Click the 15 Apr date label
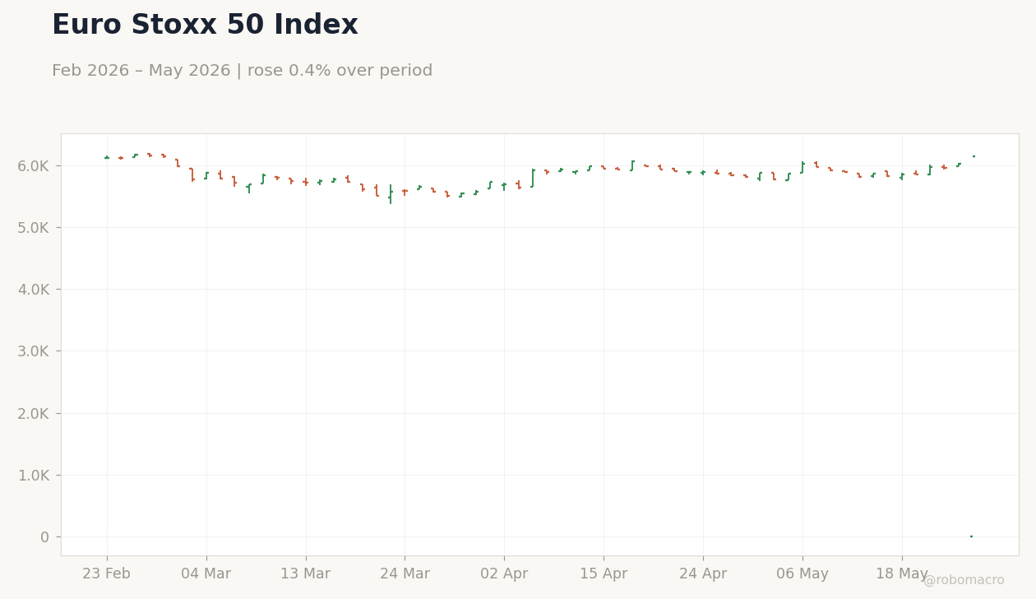Viewport: 1036px width, 599px height. pos(604,573)
